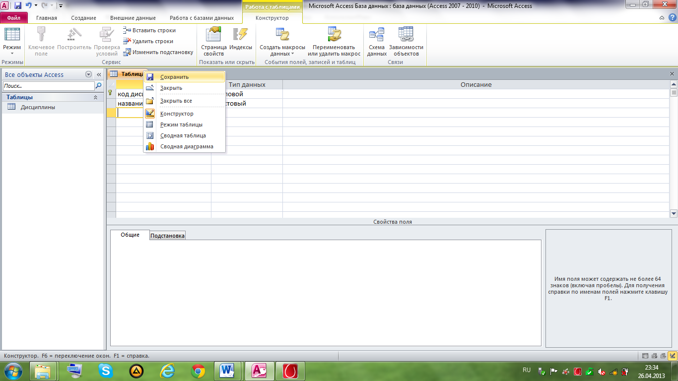Open the Создать макросы данных dropdown
Viewport: 678px width, 381px height.
point(282,42)
